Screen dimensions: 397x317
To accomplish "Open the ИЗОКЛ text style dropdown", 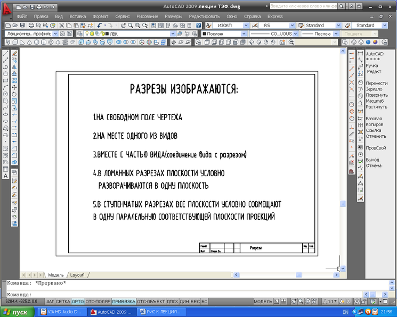I will [x=246, y=26].
